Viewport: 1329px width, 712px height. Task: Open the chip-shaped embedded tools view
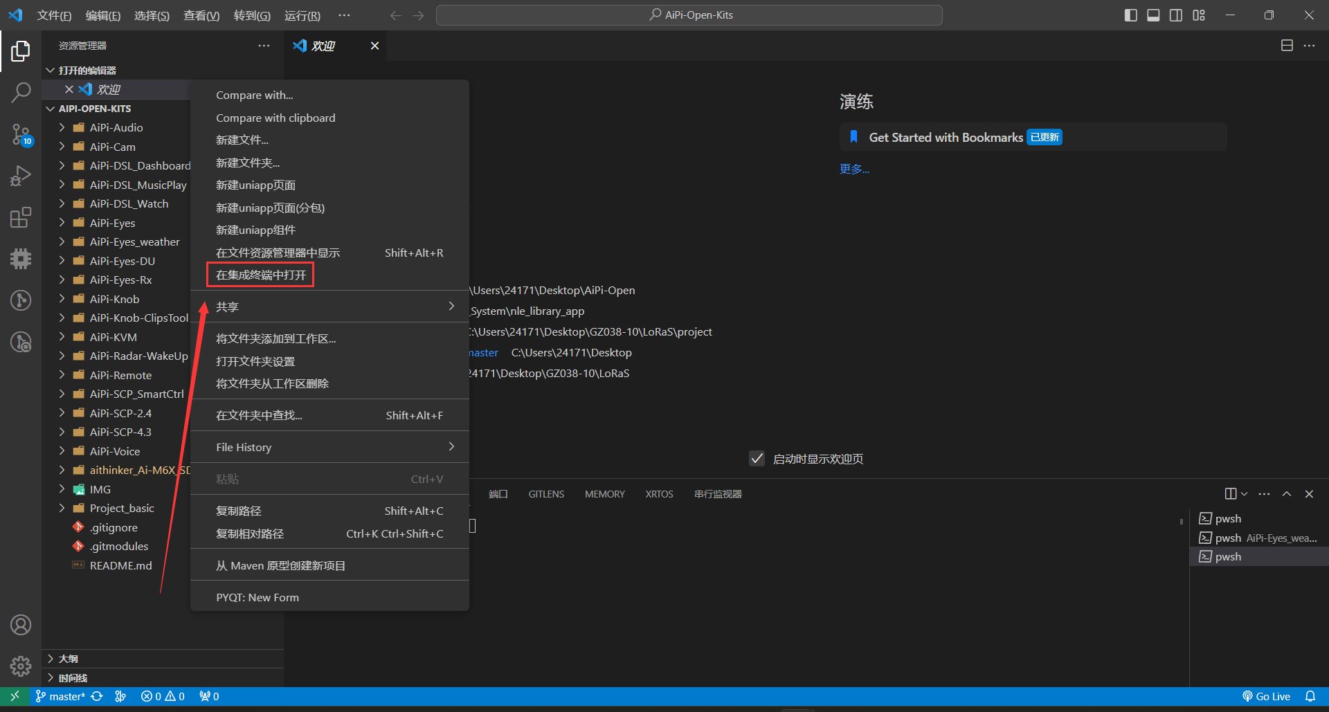tap(21, 259)
